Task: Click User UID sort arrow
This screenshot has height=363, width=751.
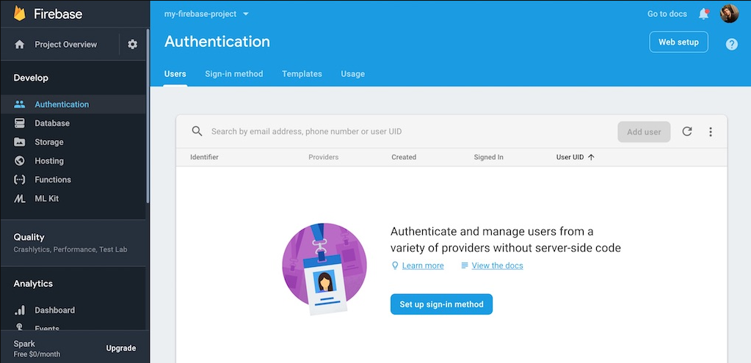Action: point(591,158)
